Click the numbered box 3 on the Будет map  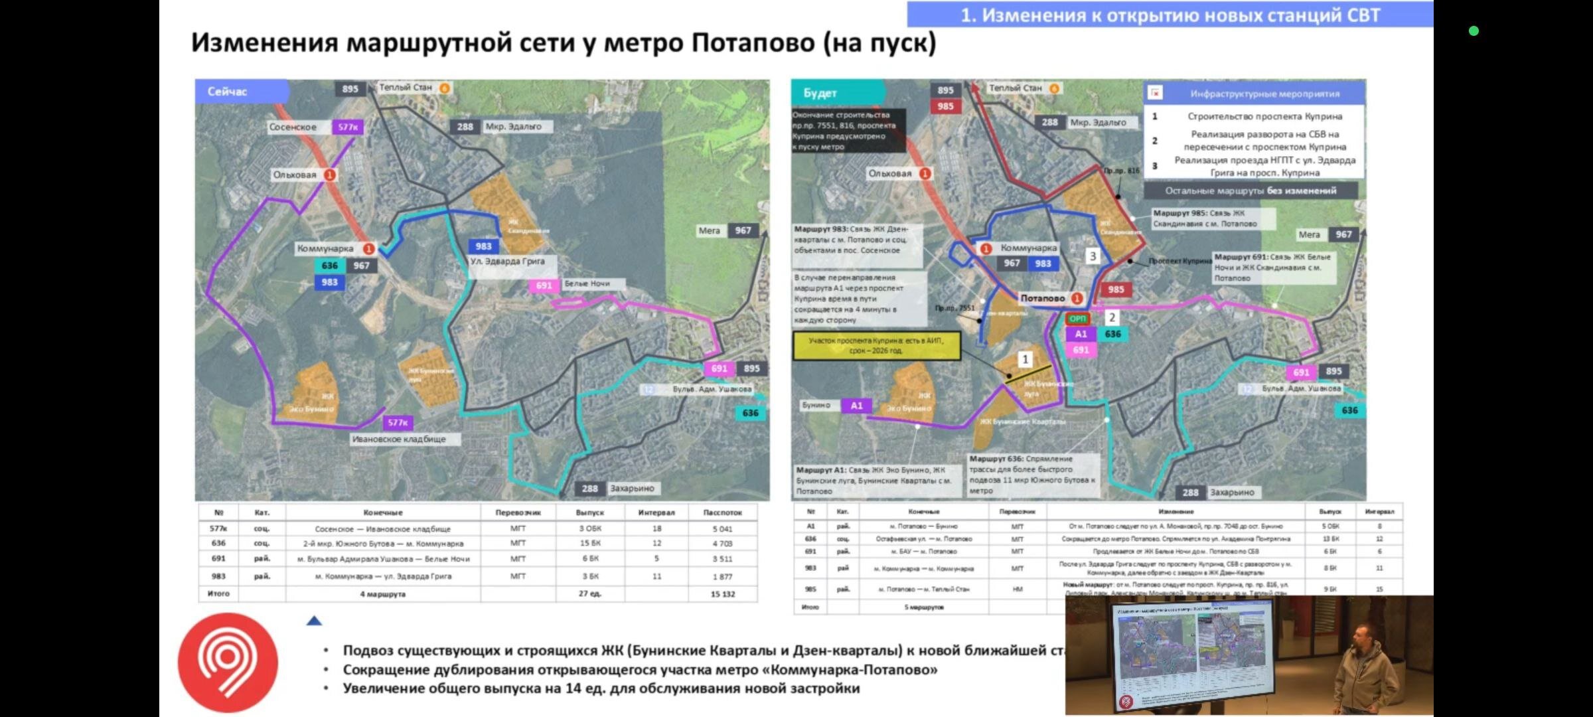(1093, 256)
